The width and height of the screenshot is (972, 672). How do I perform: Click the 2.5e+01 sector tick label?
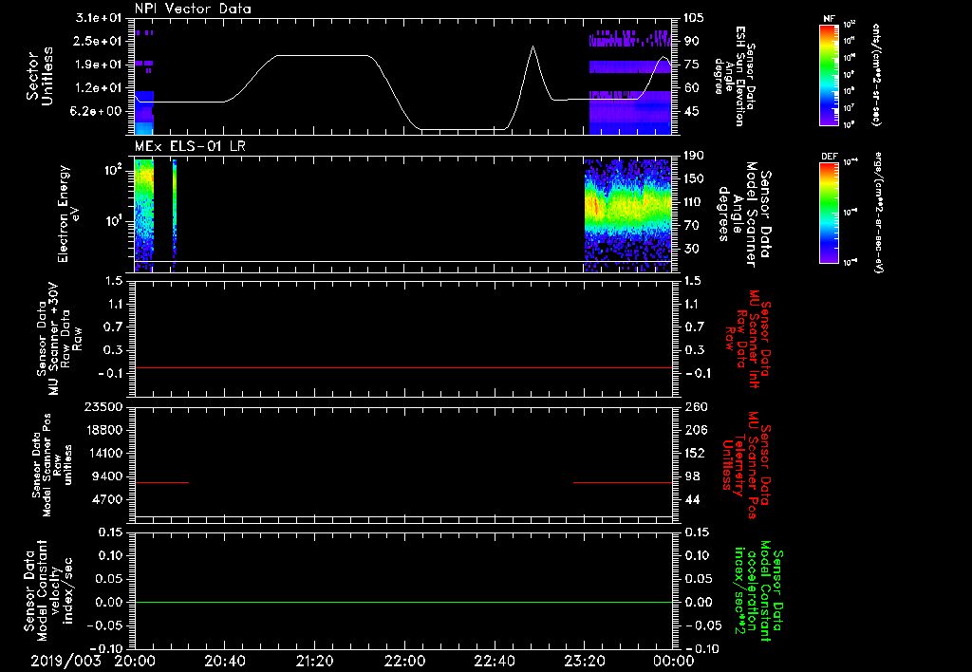(x=98, y=41)
